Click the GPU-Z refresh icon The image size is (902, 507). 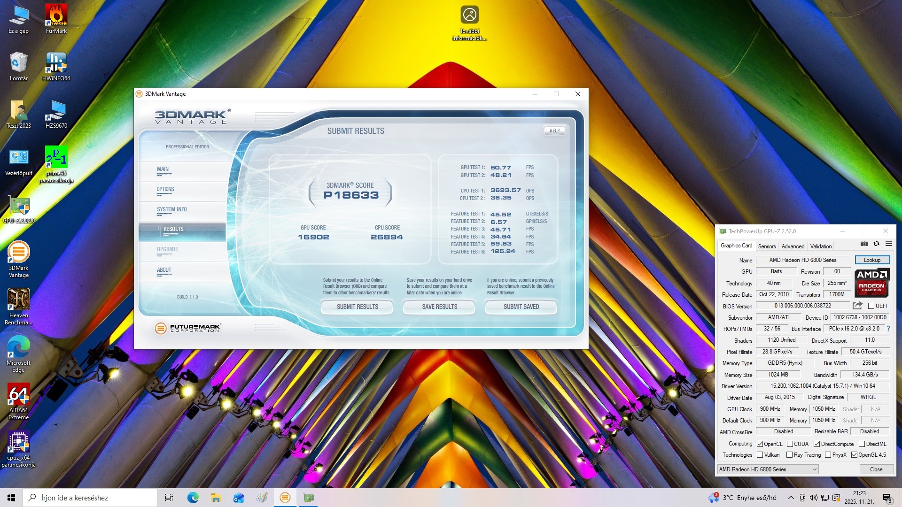[876, 244]
